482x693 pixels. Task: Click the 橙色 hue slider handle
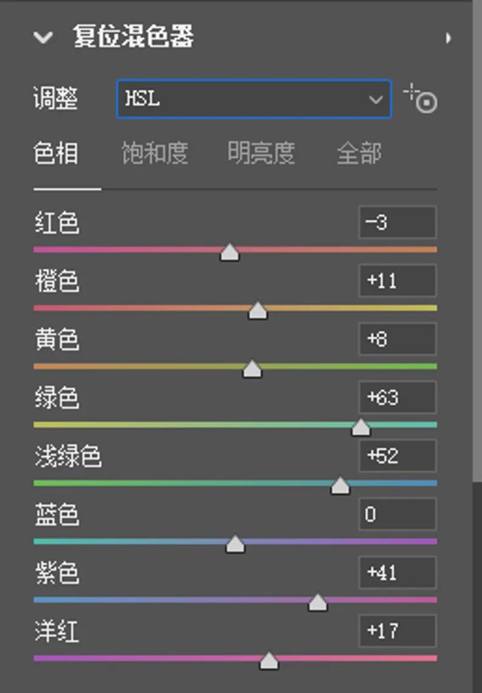[x=258, y=310]
